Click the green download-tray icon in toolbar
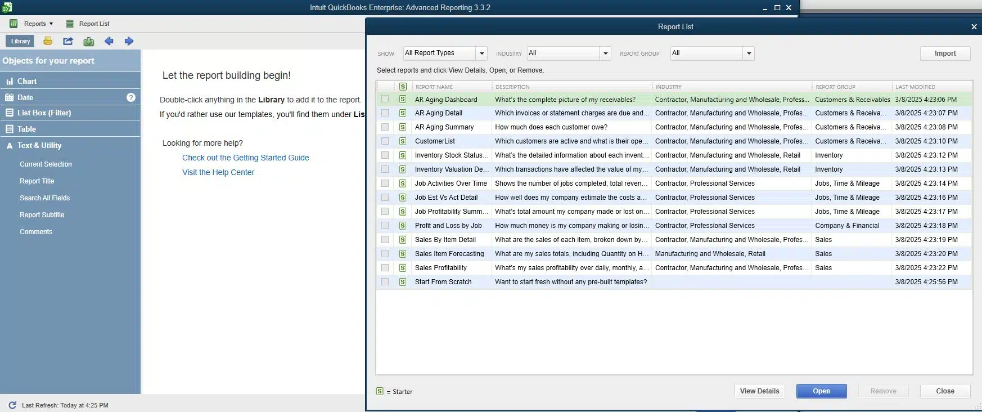 (x=89, y=41)
